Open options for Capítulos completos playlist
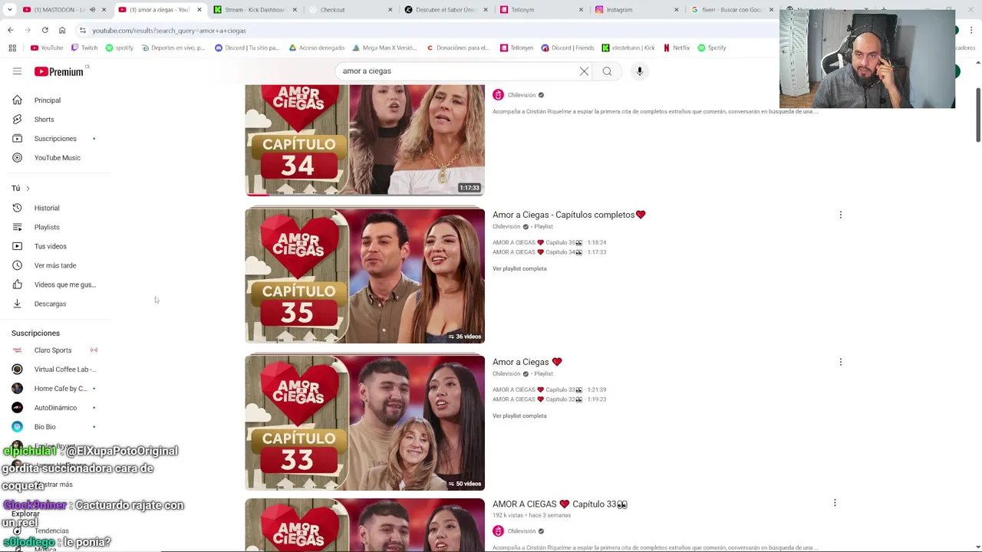The image size is (982, 552). coord(841,215)
